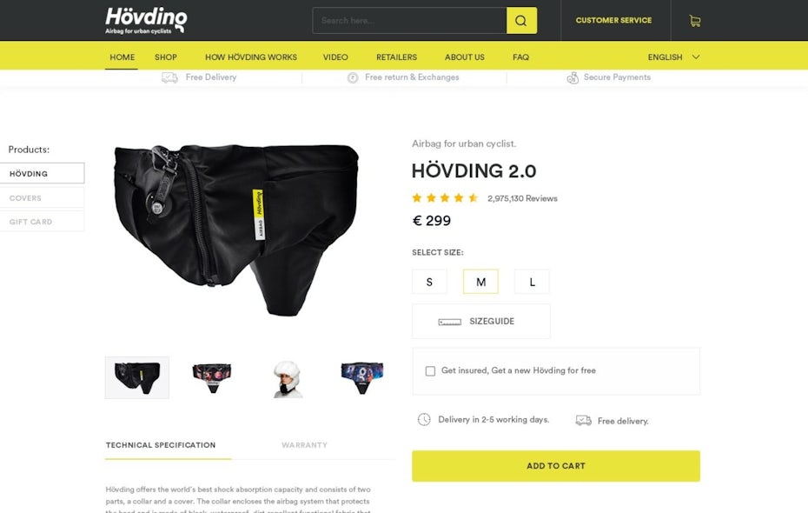The image size is (808, 513).
Task: Select size L
Action: tap(532, 282)
